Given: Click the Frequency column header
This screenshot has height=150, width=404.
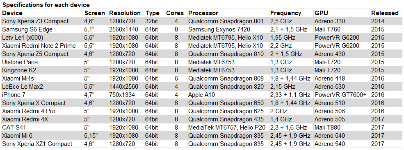Looking at the screenshot, I should 291,13.
